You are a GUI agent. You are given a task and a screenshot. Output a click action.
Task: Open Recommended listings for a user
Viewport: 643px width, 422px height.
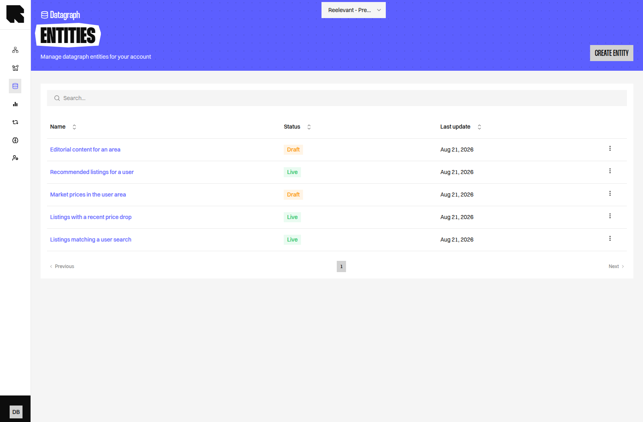tap(92, 172)
